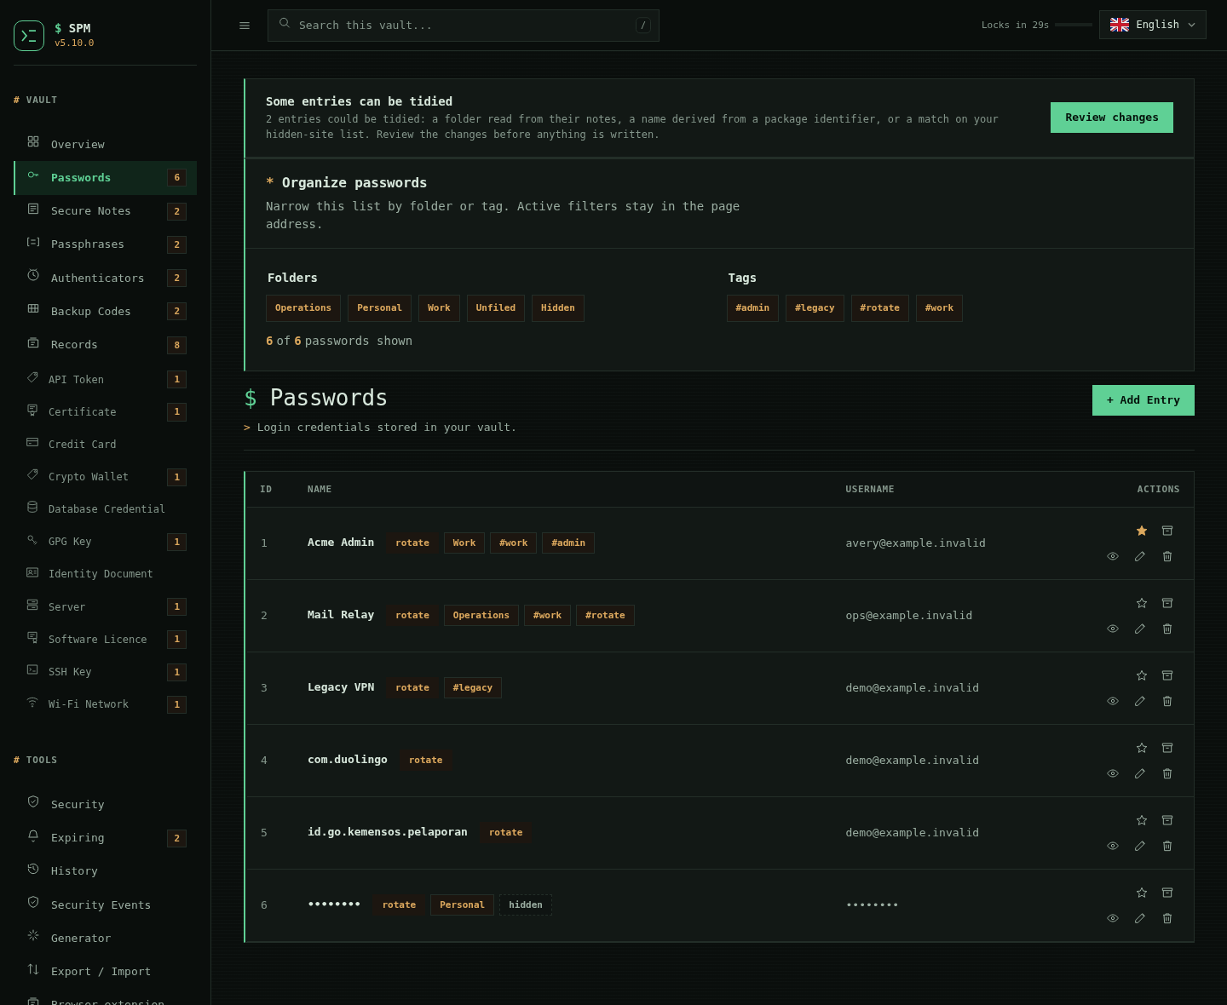Go to the Authenticators section

pyautogui.click(x=106, y=278)
